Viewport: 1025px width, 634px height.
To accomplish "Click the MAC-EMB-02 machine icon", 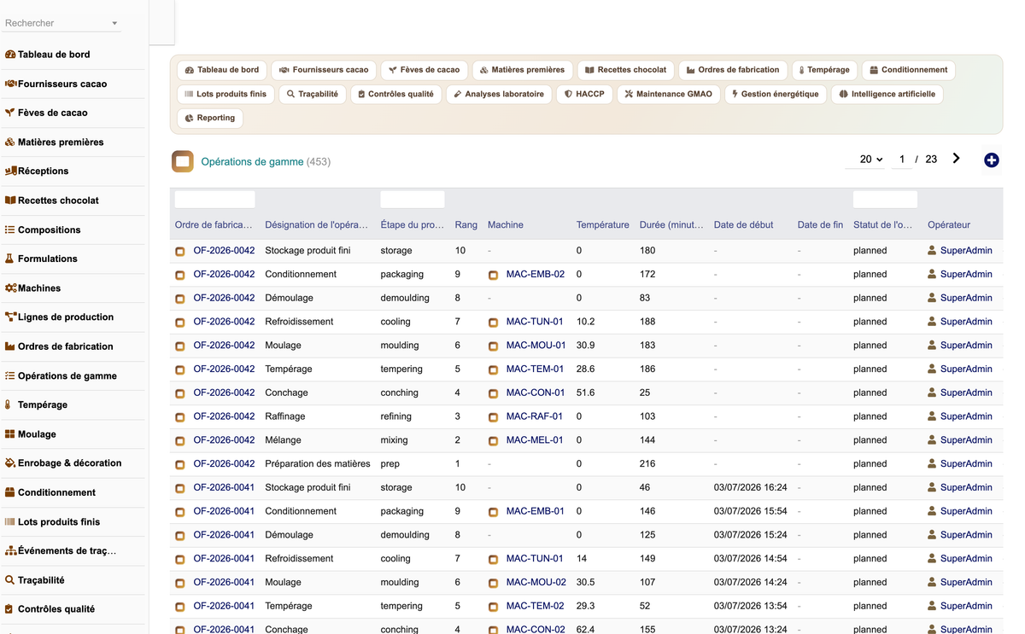I will [493, 275].
